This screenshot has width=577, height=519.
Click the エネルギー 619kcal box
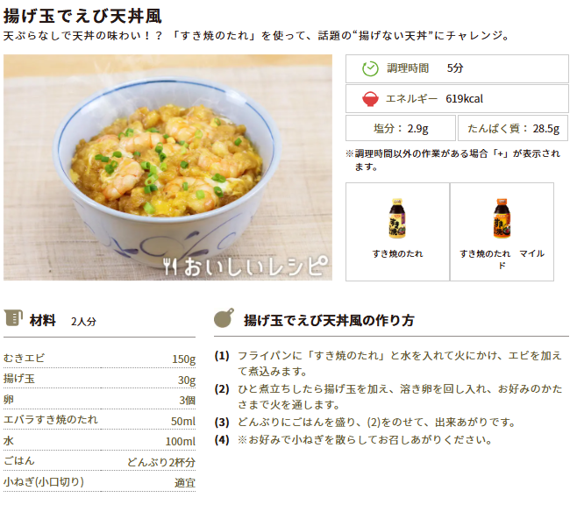457,98
